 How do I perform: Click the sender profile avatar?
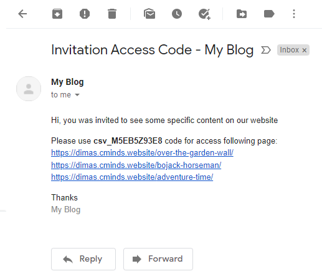click(x=29, y=89)
